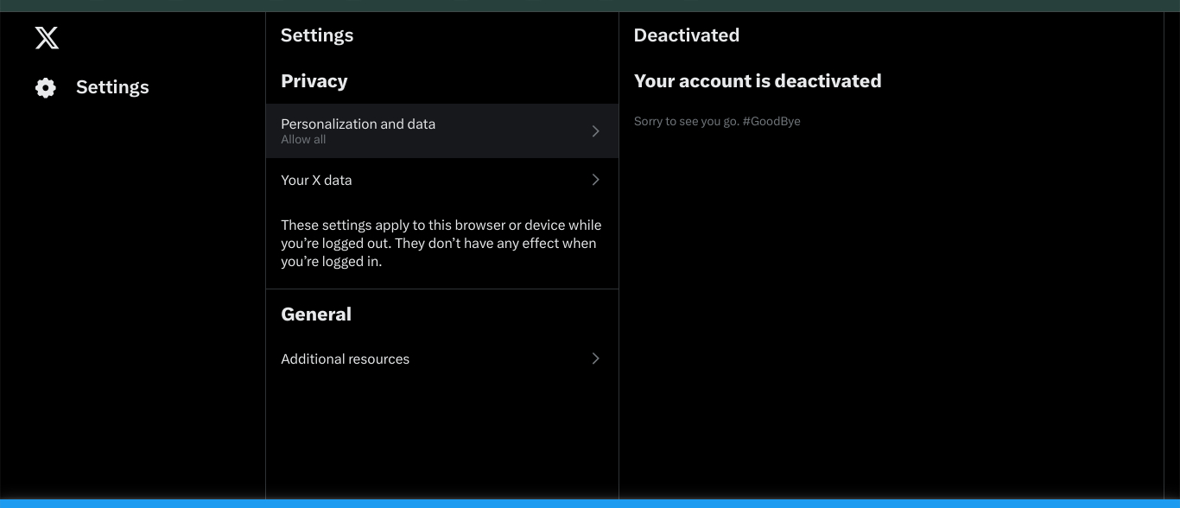The image size is (1180, 508).
Task: Click the blue bar along the bottom
Action: 590,503
